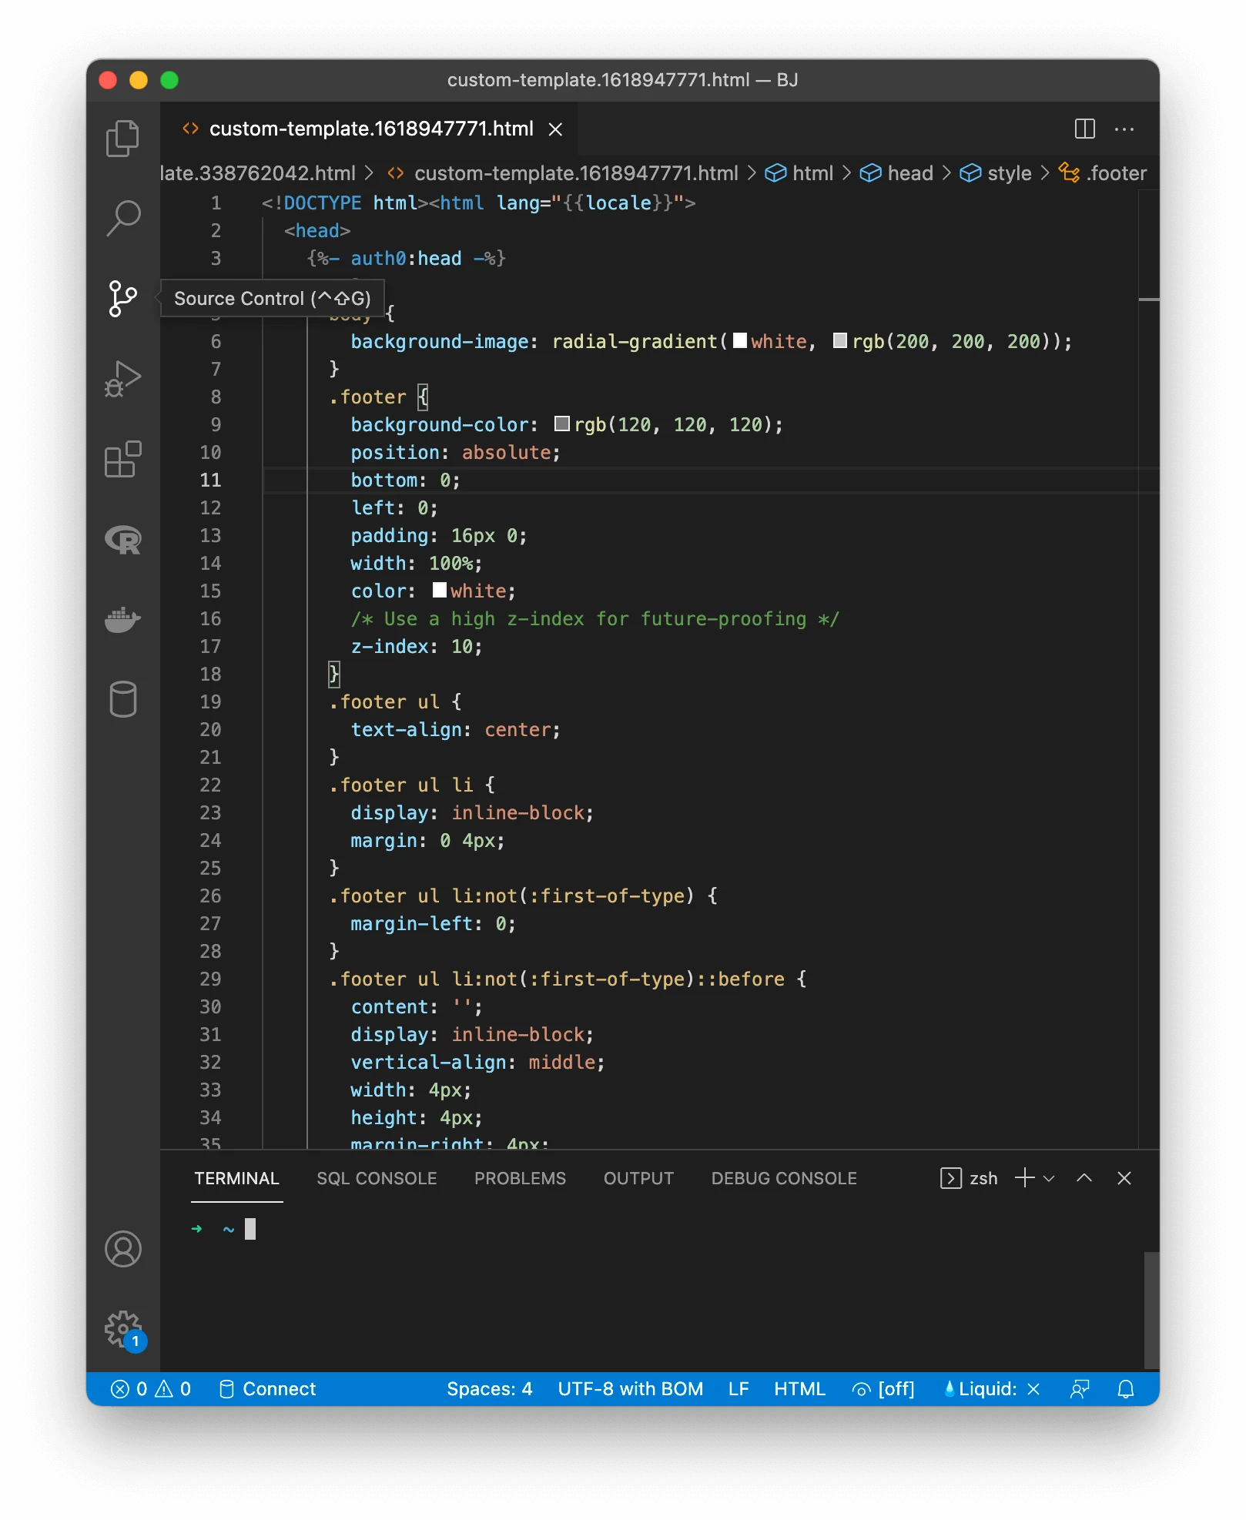Click the terminal scrollbar
This screenshot has height=1520, width=1246.
pos(1151,1309)
